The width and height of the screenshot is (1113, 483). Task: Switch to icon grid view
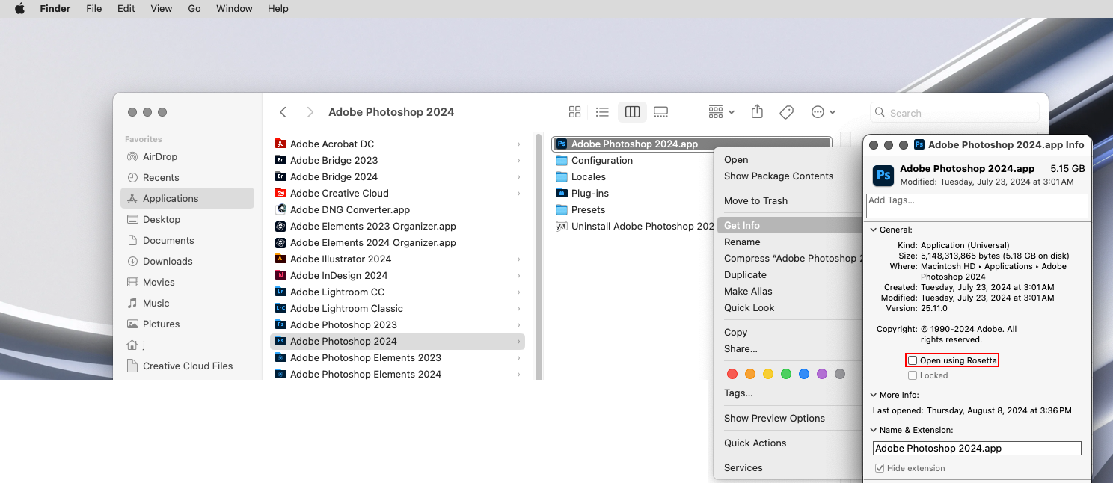(x=574, y=111)
